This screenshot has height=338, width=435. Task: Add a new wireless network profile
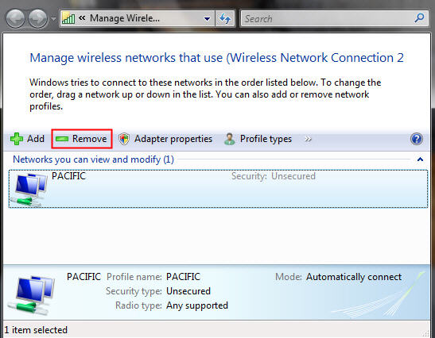[x=27, y=139]
